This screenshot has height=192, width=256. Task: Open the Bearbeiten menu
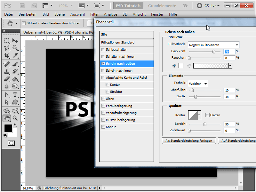28,14
